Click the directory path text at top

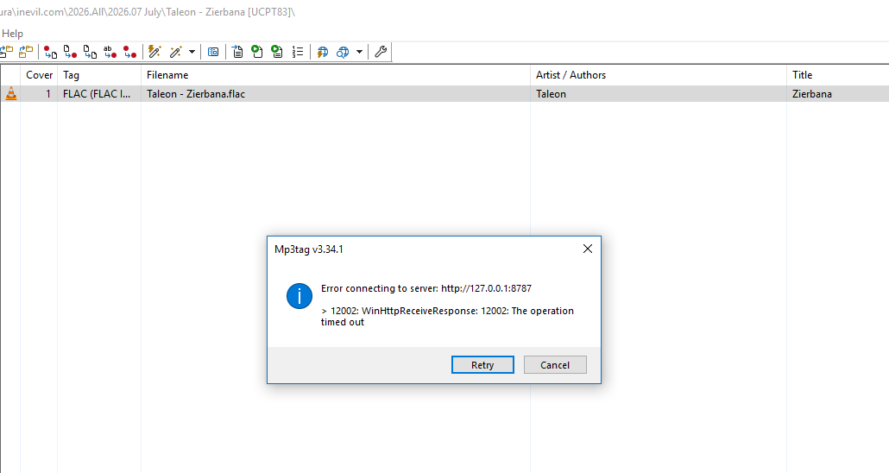tap(148, 12)
